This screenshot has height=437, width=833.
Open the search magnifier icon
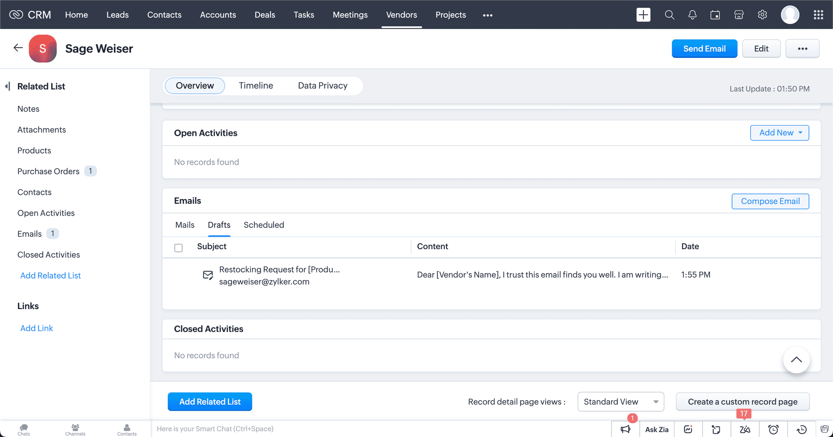coord(669,15)
